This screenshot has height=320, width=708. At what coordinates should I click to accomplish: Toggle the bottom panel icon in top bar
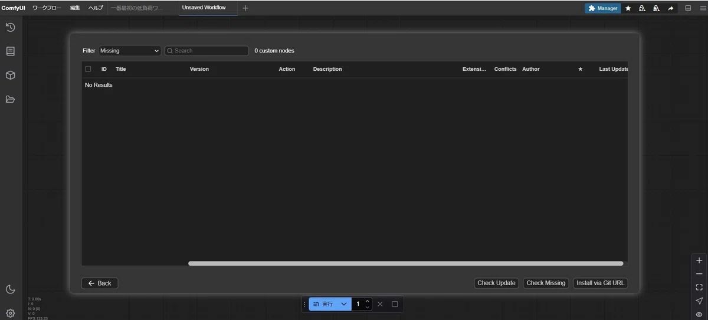(x=688, y=8)
